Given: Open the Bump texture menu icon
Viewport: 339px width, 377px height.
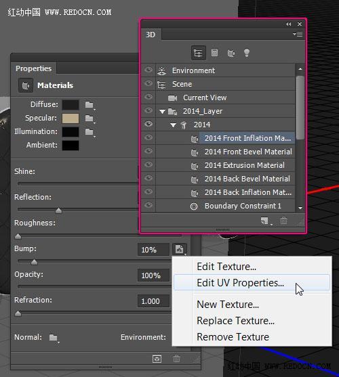Looking at the screenshot, I should [180, 249].
